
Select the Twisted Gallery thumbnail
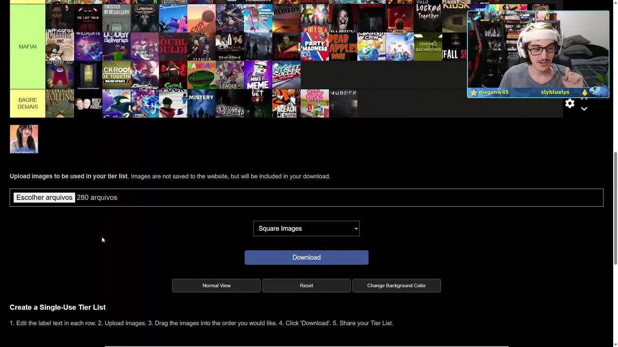click(116, 18)
